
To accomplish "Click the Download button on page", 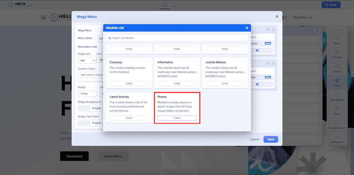I will pos(74,156).
